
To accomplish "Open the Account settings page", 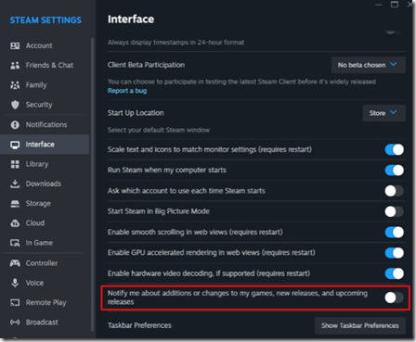I will [x=45, y=45].
